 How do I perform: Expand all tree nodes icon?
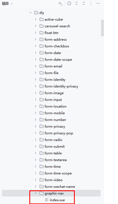pyautogui.click(x=76, y=4)
